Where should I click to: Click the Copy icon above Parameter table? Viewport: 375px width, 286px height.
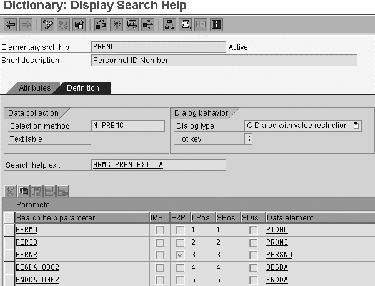click(24, 191)
